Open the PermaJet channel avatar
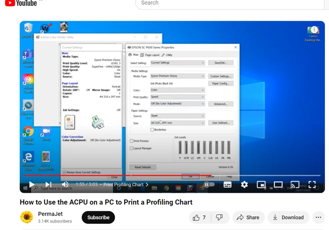 coord(27,217)
